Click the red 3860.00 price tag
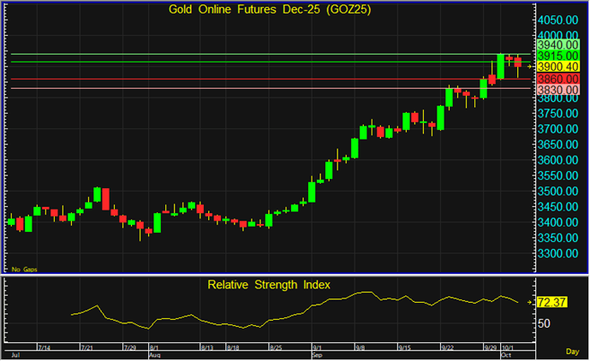Viewport: 590px width, 361px height. (x=559, y=79)
